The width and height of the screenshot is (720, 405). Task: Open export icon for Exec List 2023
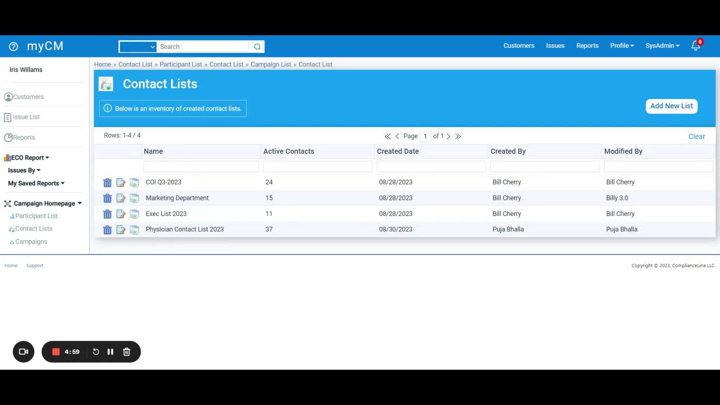(x=134, y=214)
